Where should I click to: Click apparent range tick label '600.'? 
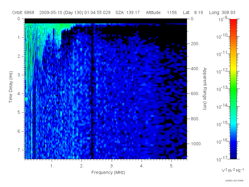(x=195, y=94)
